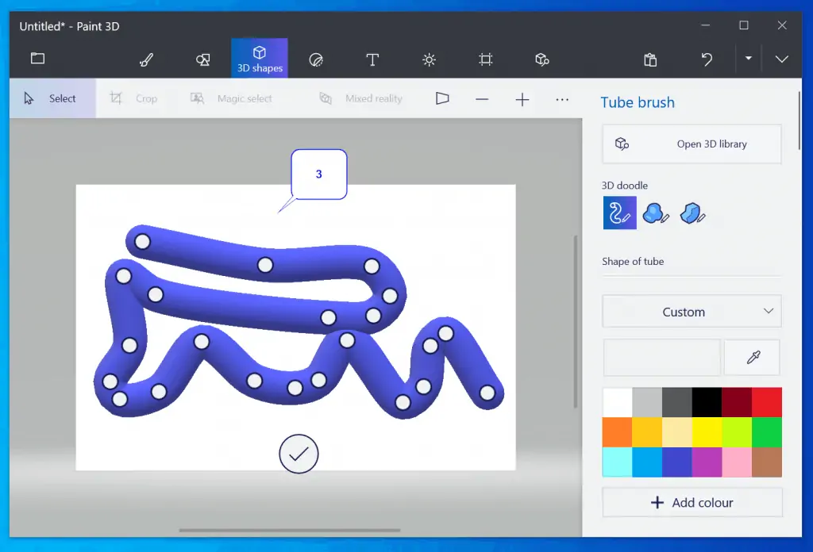Select the Text tool
813x552 pixels.
click(x=372, y=59)
